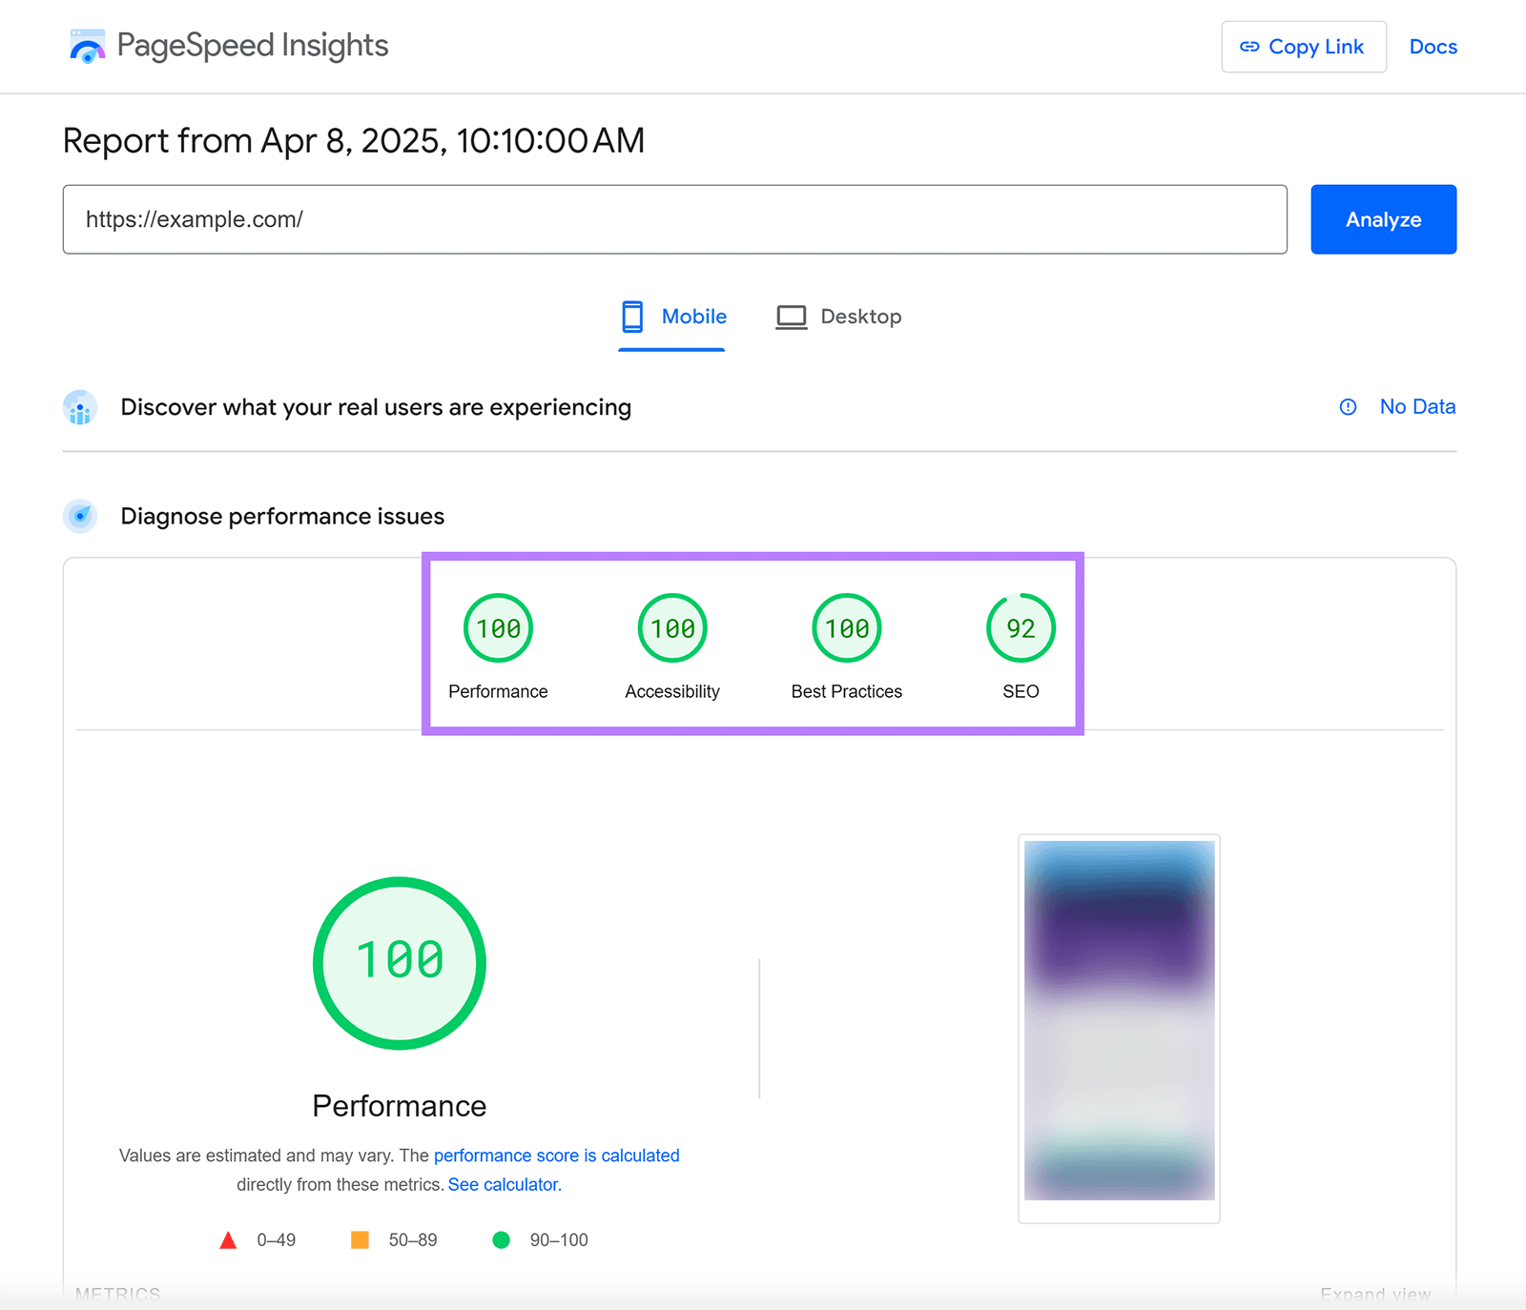
Task: Select the Mobile tab
Action: pos(693,316)
